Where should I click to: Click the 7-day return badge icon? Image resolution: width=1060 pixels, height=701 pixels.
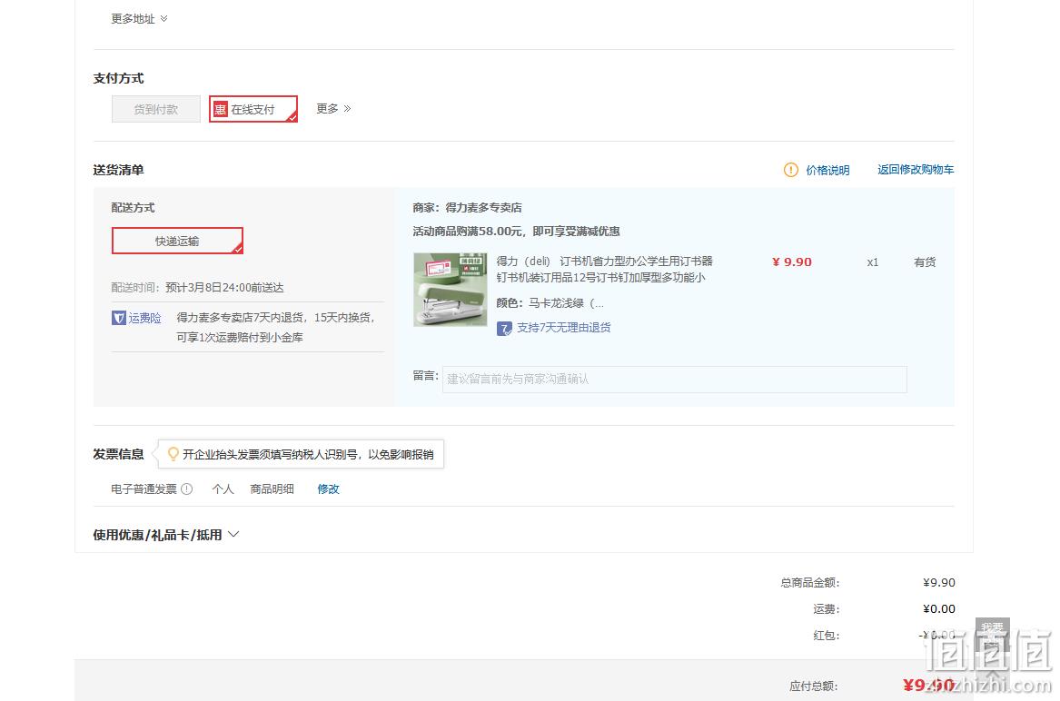point(504,329)
